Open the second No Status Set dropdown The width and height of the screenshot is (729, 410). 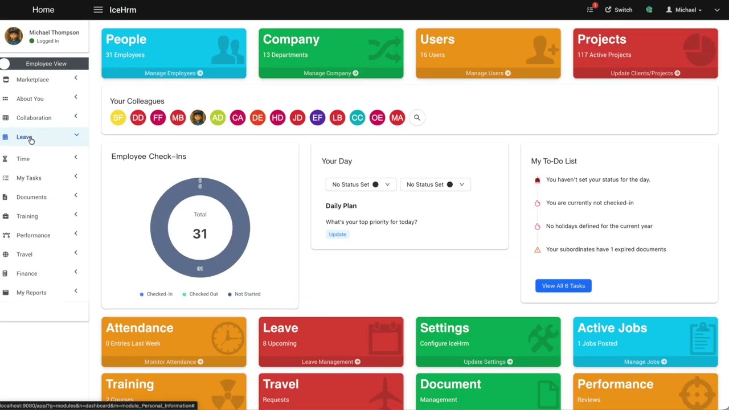point(435,184)
